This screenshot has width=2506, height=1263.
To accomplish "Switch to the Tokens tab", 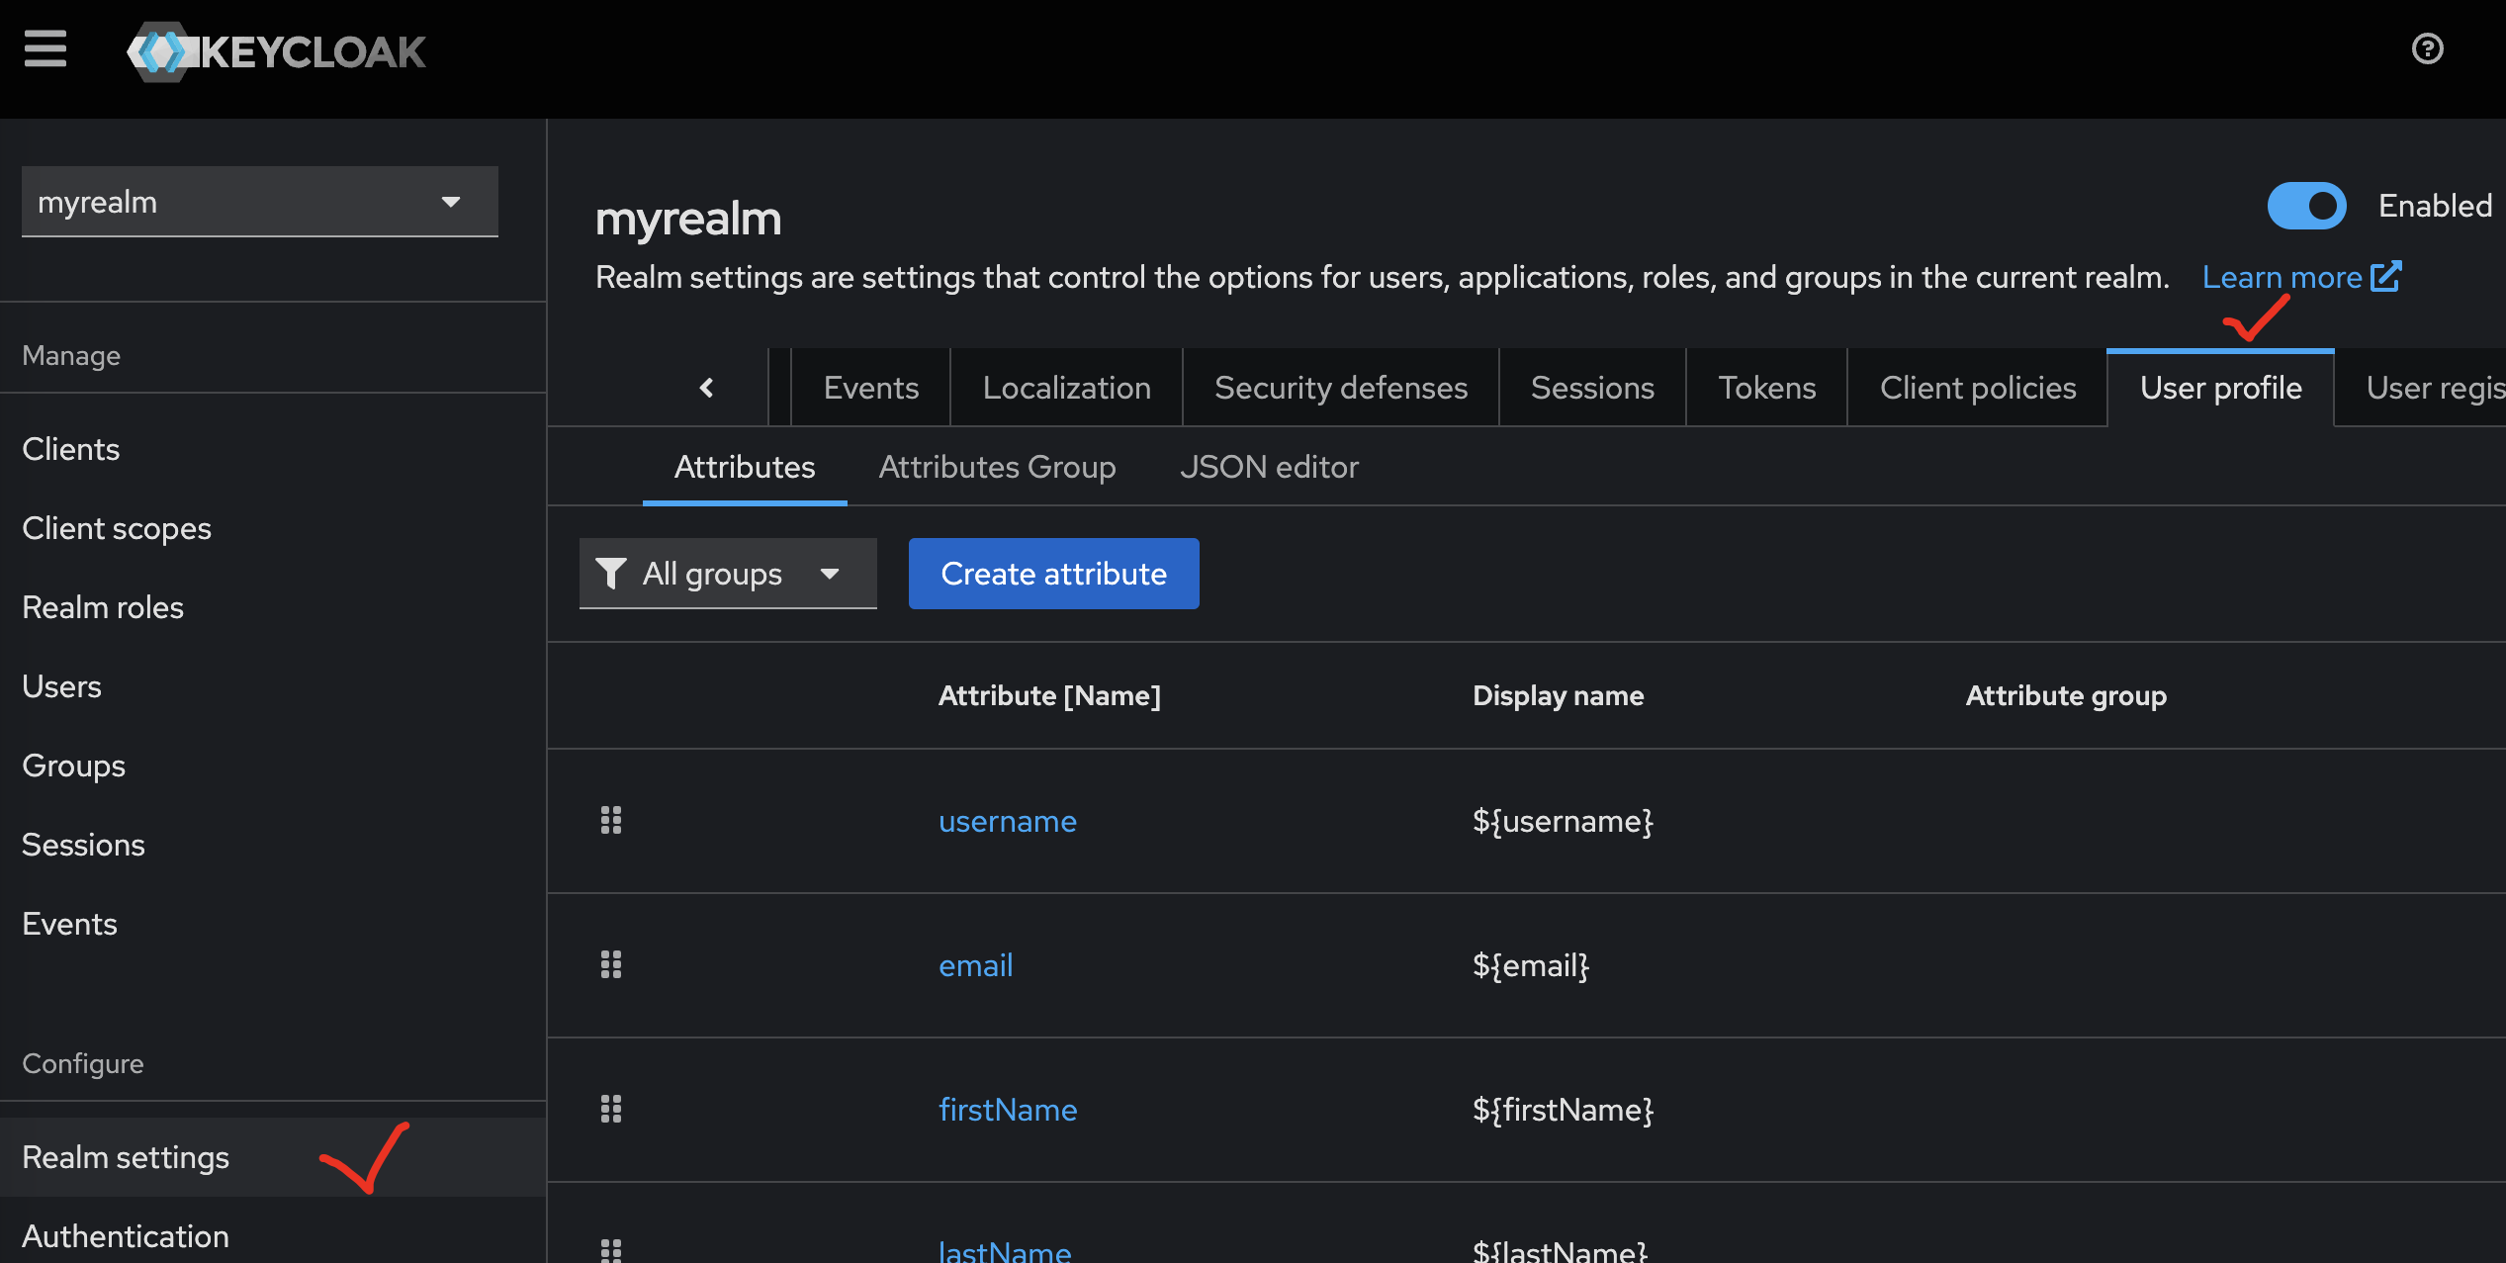I will tap(1766, 388).
